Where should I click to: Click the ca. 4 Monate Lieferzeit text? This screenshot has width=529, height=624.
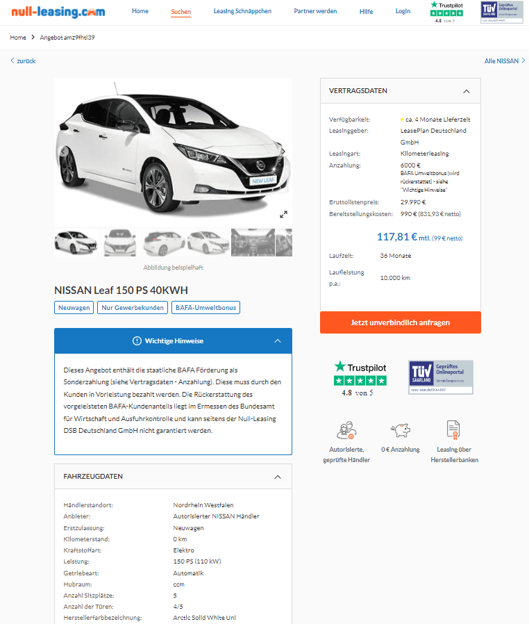[437, 120]
